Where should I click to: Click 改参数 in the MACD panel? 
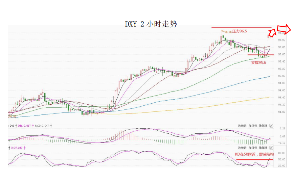coord(243,126)
